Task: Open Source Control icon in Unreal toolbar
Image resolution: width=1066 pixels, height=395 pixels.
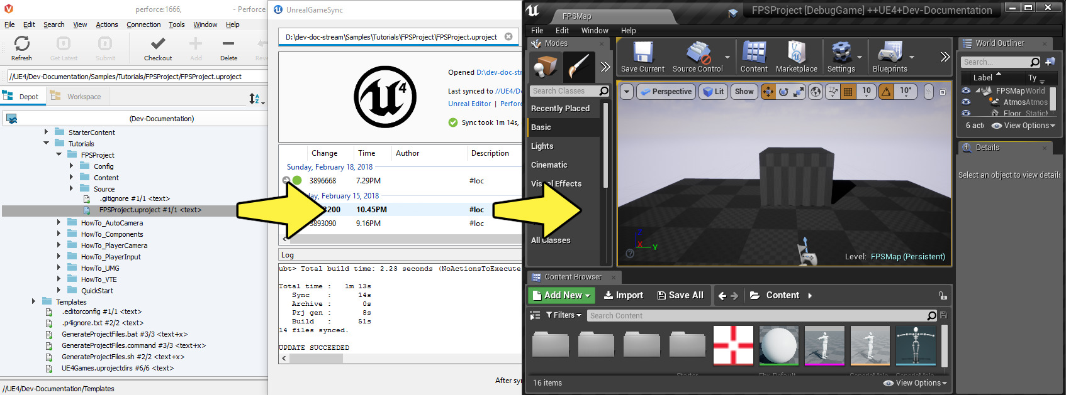Action: tap(698, 53)
